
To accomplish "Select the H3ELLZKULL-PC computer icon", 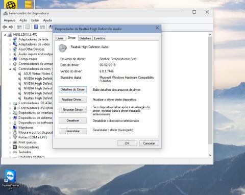I will pos(10,35).
